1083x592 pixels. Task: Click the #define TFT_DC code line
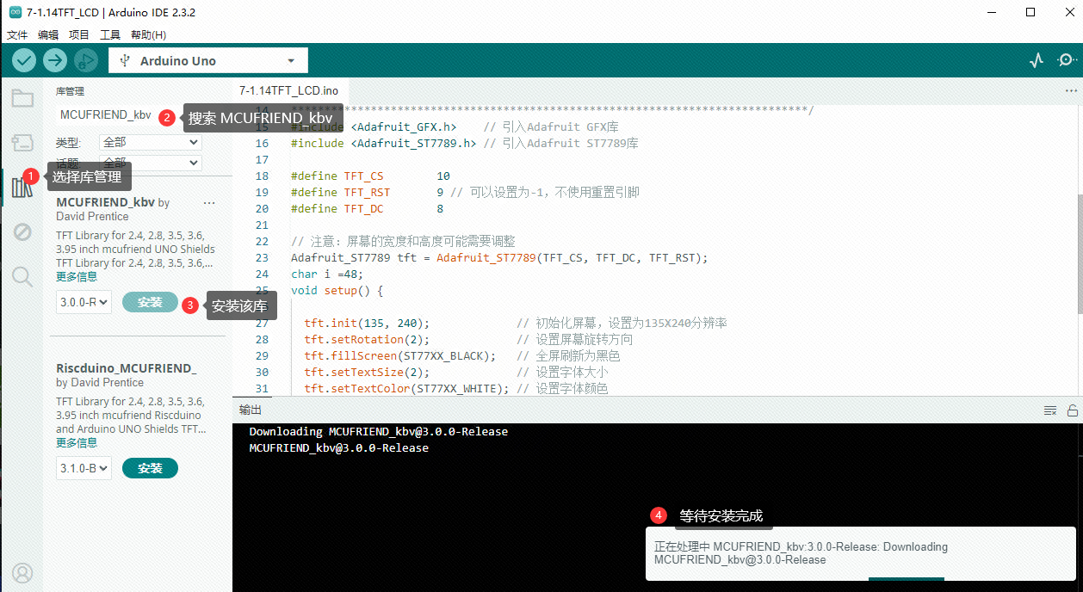[368, 208]
